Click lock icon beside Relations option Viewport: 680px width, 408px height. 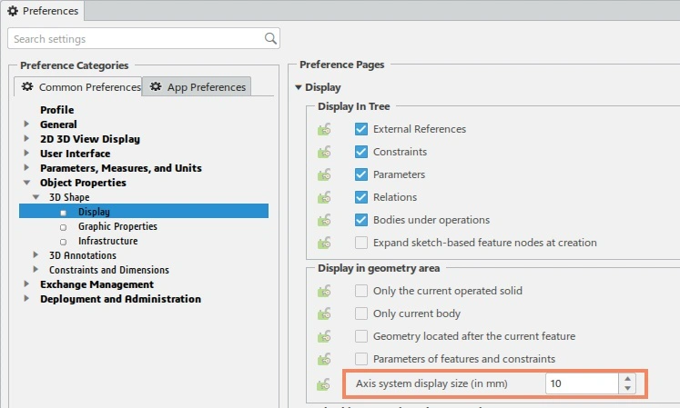[323, 197]
